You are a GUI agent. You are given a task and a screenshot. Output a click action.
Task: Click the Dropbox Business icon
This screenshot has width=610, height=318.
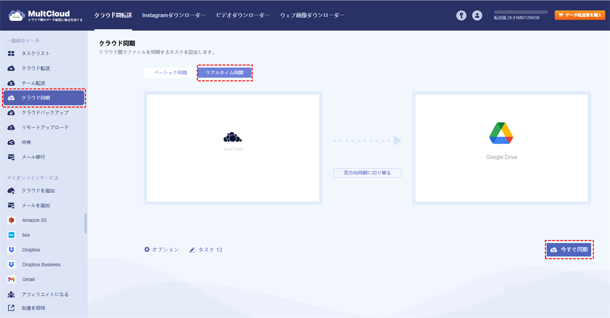pos(11,264)
